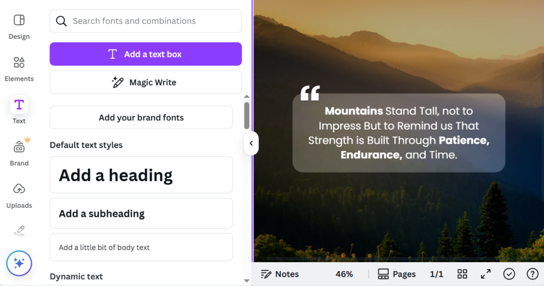Open the Brand kit panel
544x286 pixels.
(19, 153)
